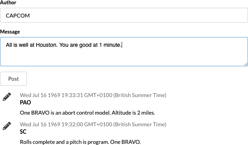The image size is (248, 145).
Task: Click 'Altitude is 2 miles' in PAO message
Action: 133,113
